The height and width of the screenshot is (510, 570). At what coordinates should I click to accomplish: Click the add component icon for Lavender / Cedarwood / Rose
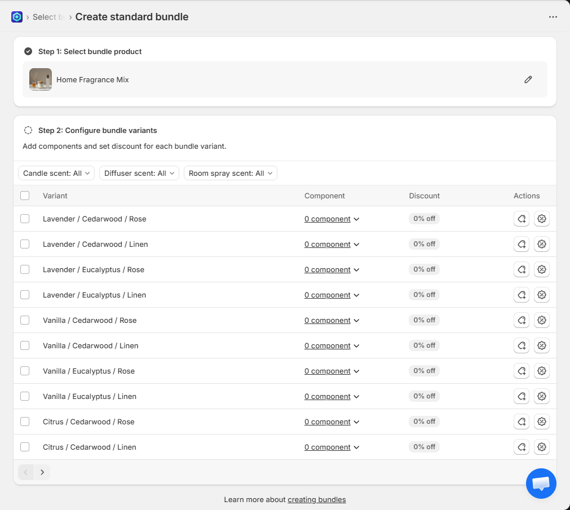[x=521, y=219]
